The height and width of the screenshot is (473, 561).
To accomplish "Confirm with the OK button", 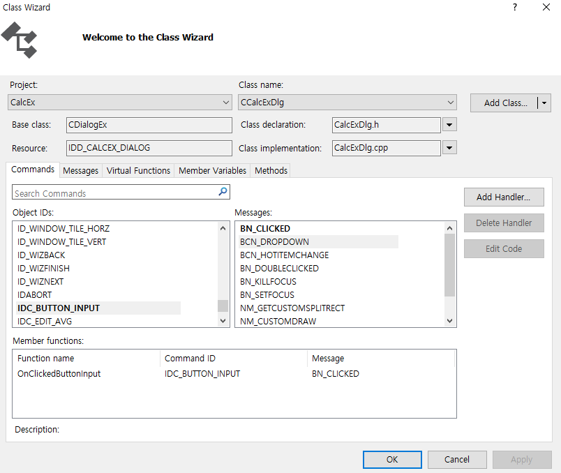I will 392,460.
